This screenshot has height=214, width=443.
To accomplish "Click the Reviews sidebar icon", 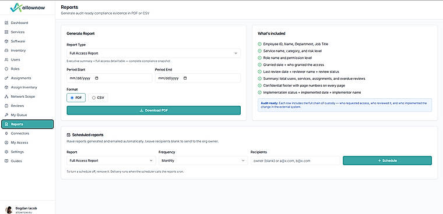I will [x=6, y=106].
